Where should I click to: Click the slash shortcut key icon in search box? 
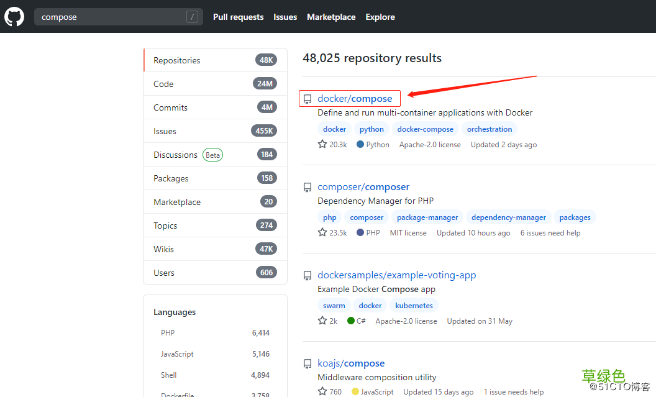192,17
